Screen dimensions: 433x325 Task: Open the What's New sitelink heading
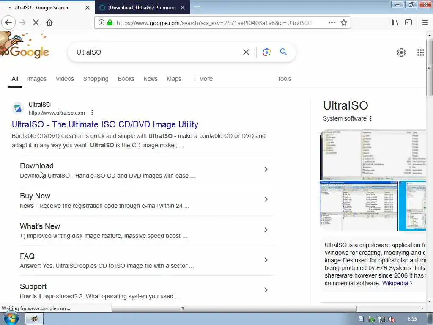pos(40,226)
